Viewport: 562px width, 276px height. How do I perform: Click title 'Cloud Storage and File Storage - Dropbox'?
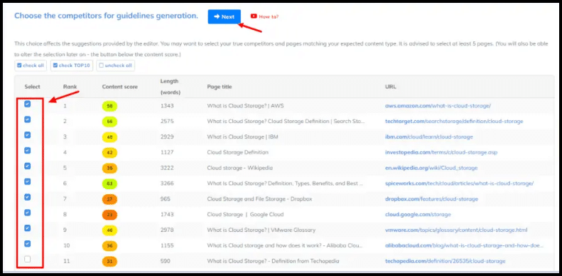[259, 199]
